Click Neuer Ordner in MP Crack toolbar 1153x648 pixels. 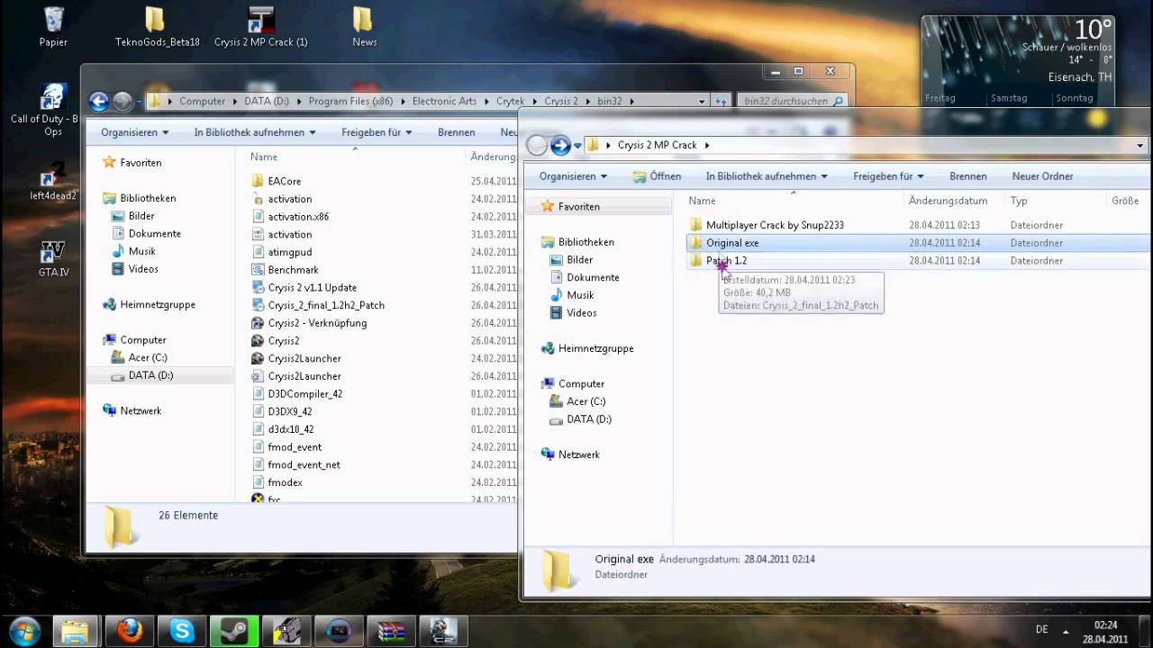pos(1042,176)
